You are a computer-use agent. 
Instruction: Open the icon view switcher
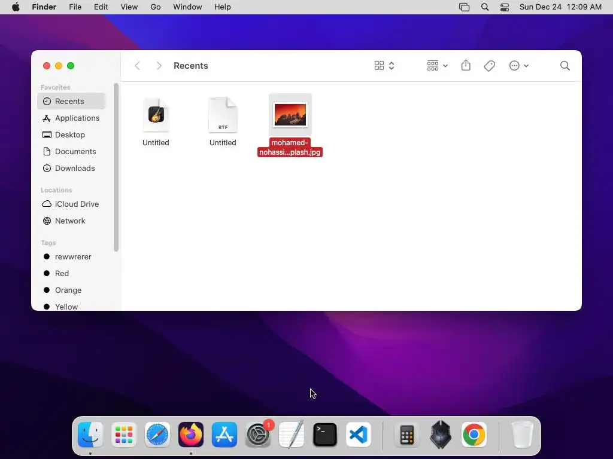[x=384, y=66]
